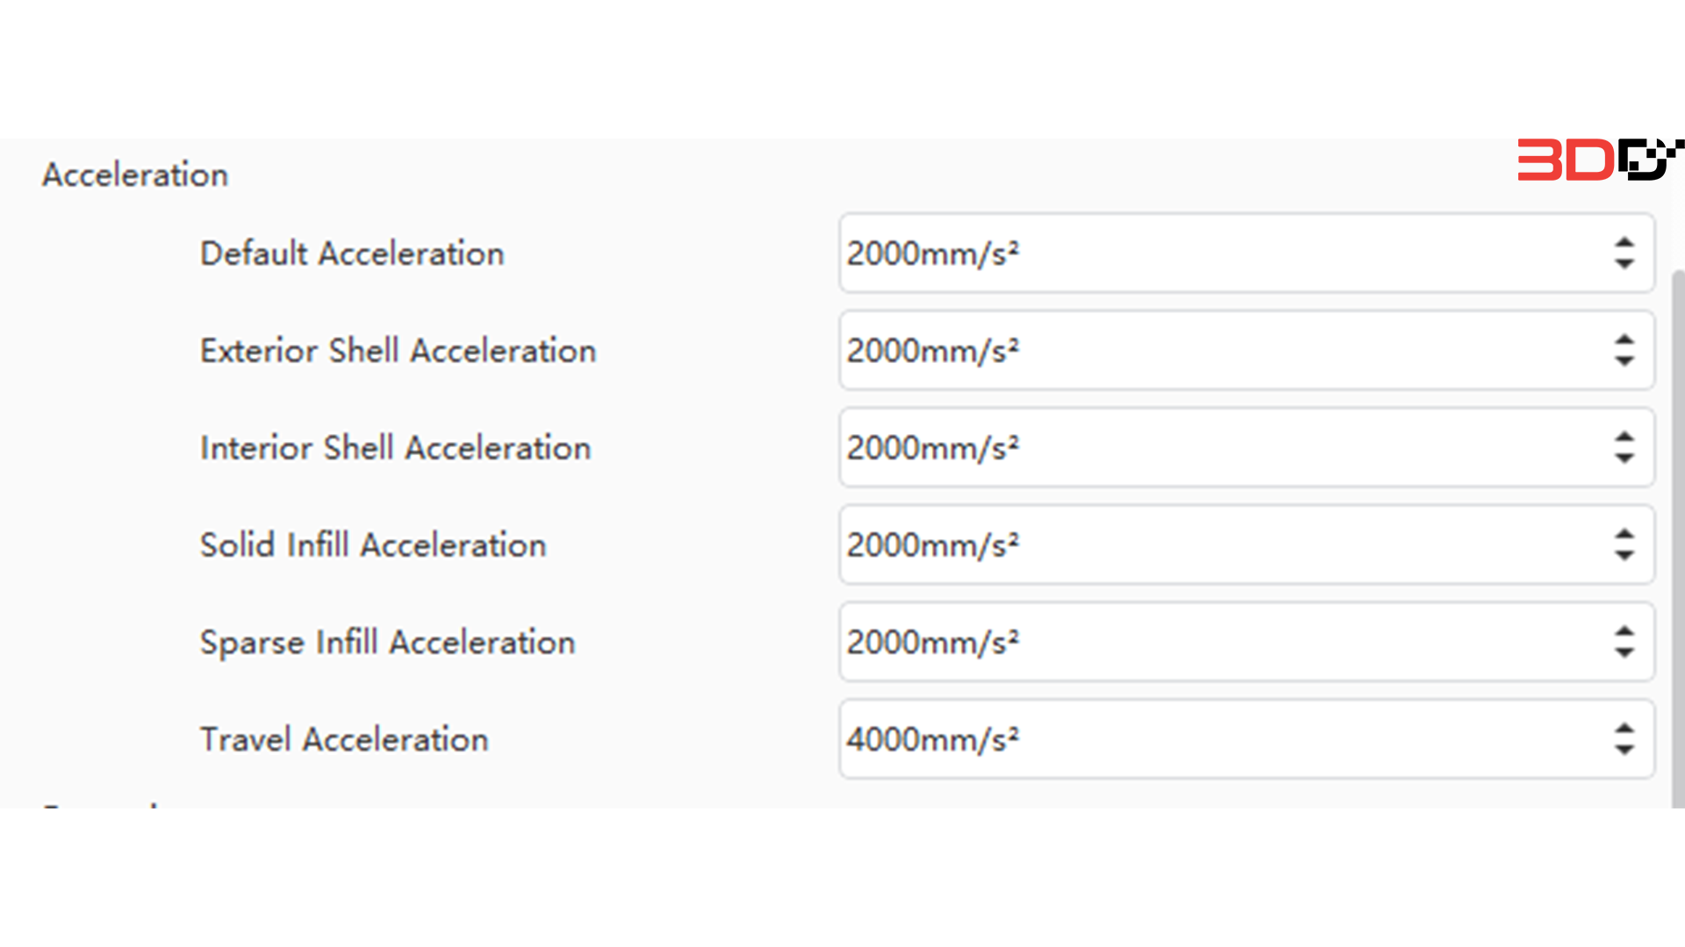1685x947 pixels.
Task: Increase Travel Acceleration using its up arrow
Action: 1626,729
